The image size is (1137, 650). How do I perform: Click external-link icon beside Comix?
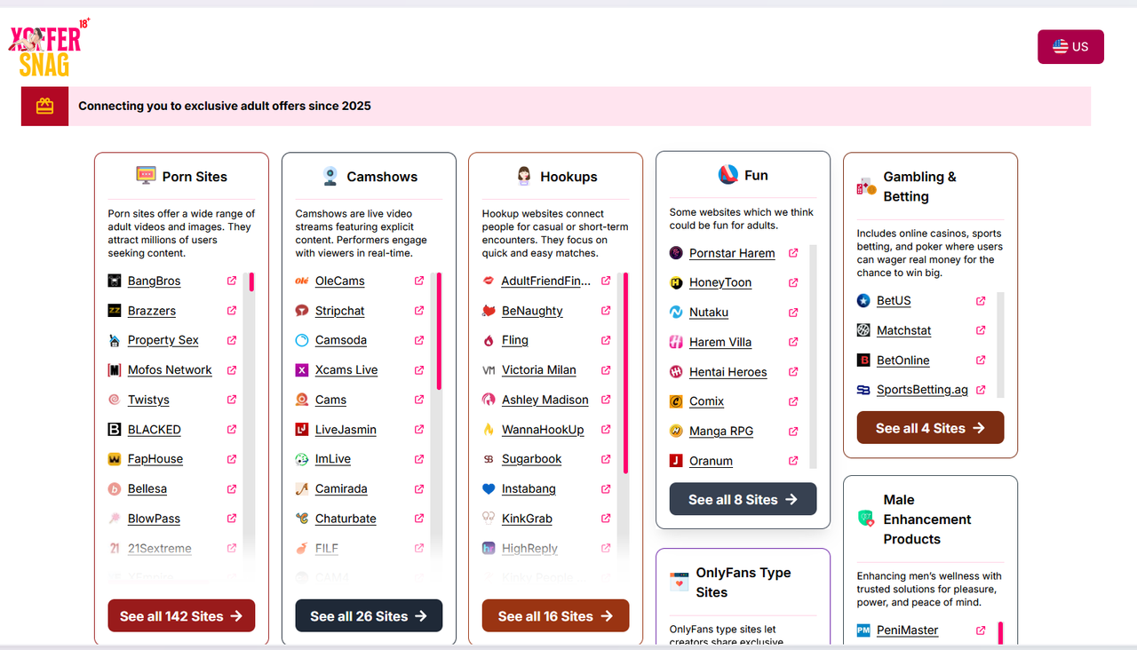[793, 401]
